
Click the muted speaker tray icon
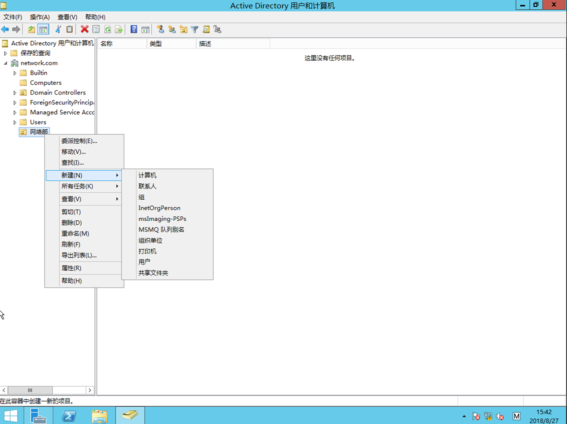tap(500, 416)
